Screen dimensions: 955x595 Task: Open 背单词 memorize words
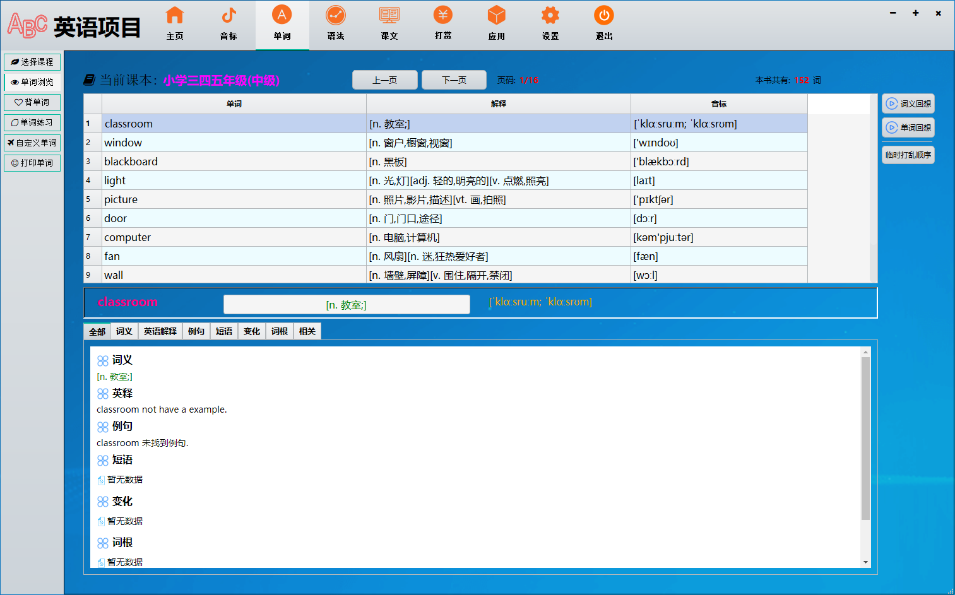coord(32,102)
